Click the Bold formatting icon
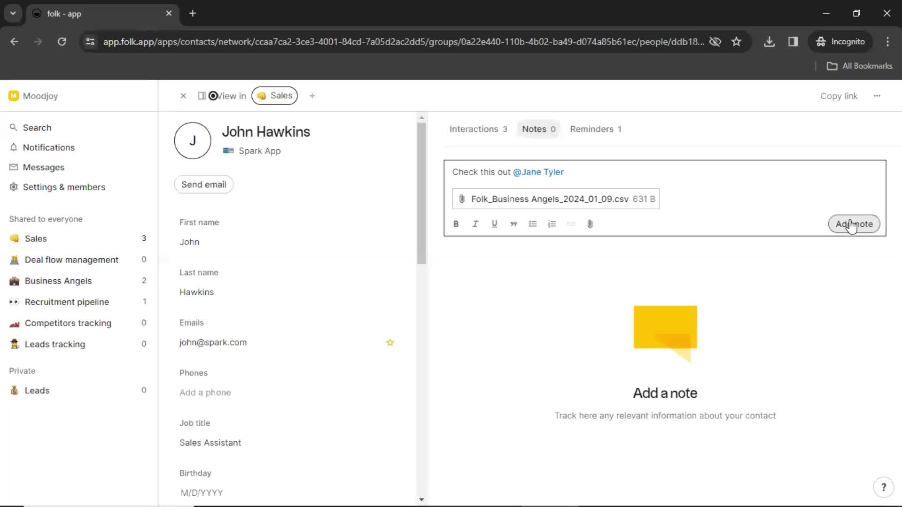 point(456,223)
